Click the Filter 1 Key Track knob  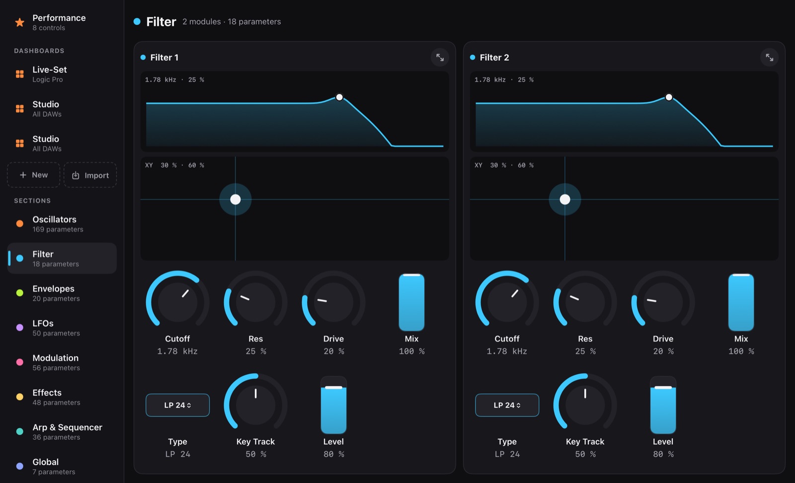pos(255,405)
